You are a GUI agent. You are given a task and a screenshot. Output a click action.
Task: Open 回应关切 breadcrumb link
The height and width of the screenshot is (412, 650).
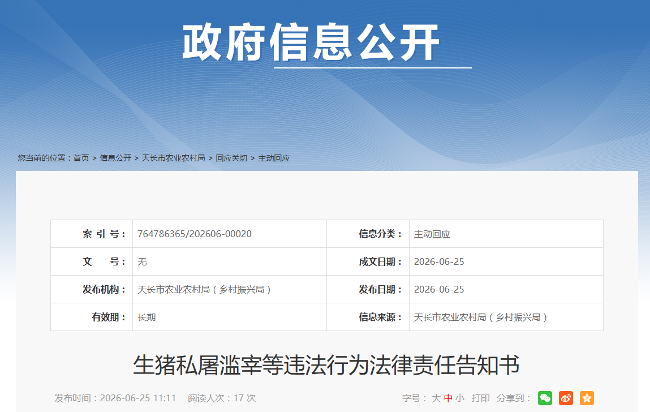pyautogui.click(x=231, y=158)
